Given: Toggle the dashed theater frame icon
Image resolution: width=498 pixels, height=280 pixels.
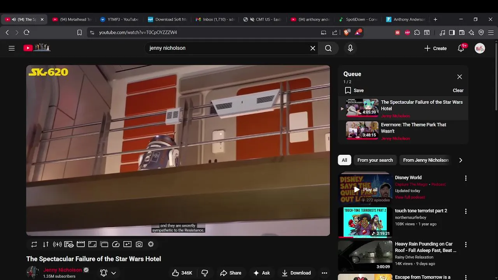Looking at the screenshot, I should click(x=104, y=244).
